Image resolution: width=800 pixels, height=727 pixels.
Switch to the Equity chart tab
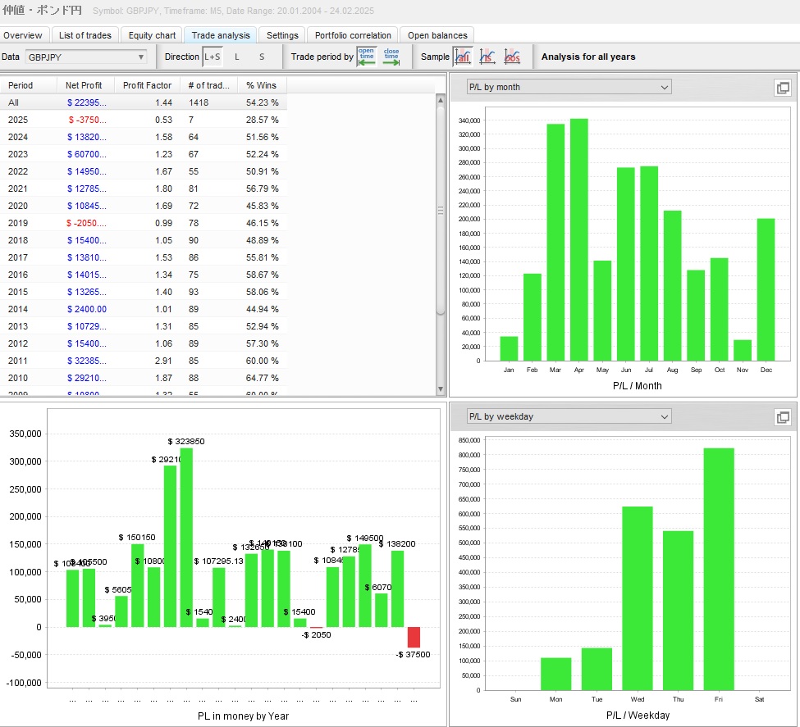pos(152,35)
